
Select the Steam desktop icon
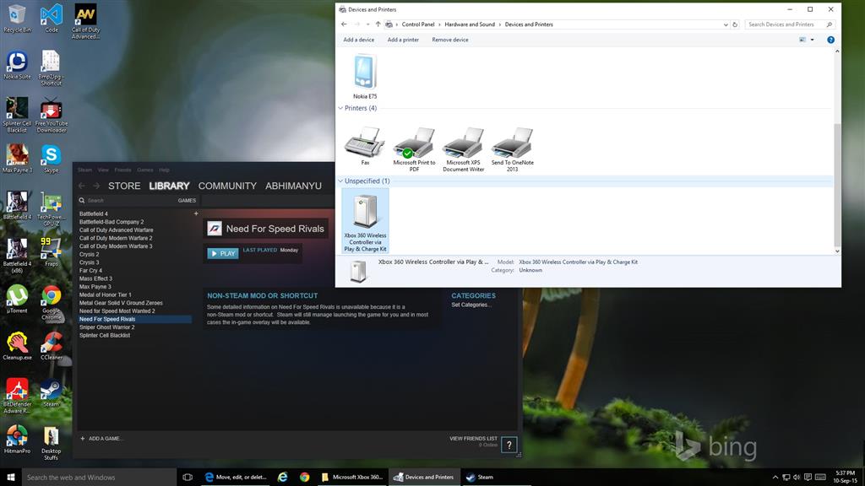52,392
